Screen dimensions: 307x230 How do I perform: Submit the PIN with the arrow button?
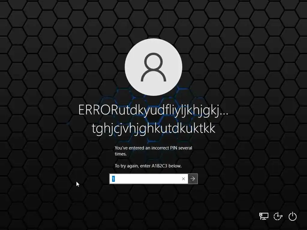pos(193,179)
